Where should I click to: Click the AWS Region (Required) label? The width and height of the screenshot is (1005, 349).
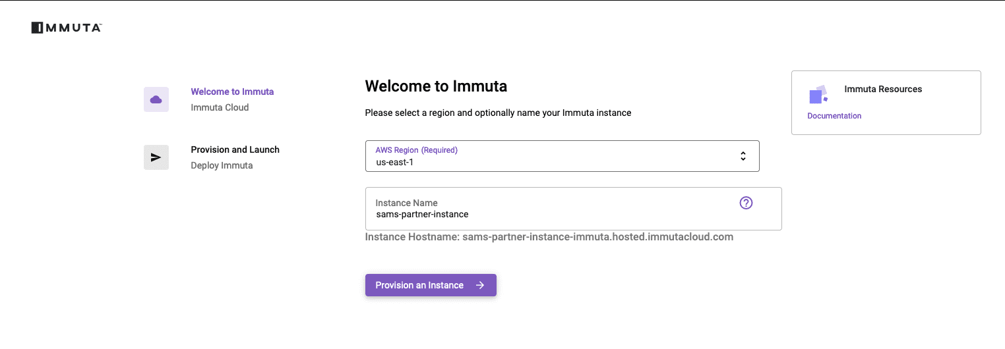click(416, 150)
